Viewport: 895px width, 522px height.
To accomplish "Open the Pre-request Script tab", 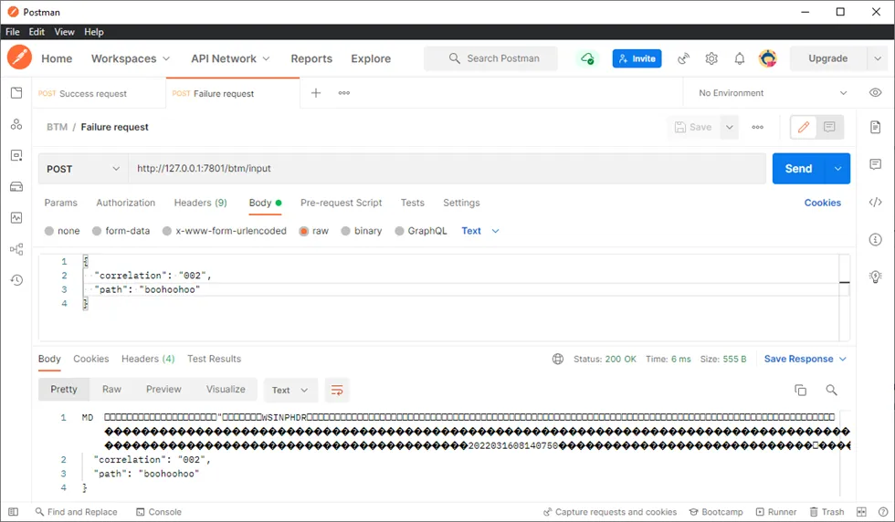I will pyautogui.click(x=341, y=203).
